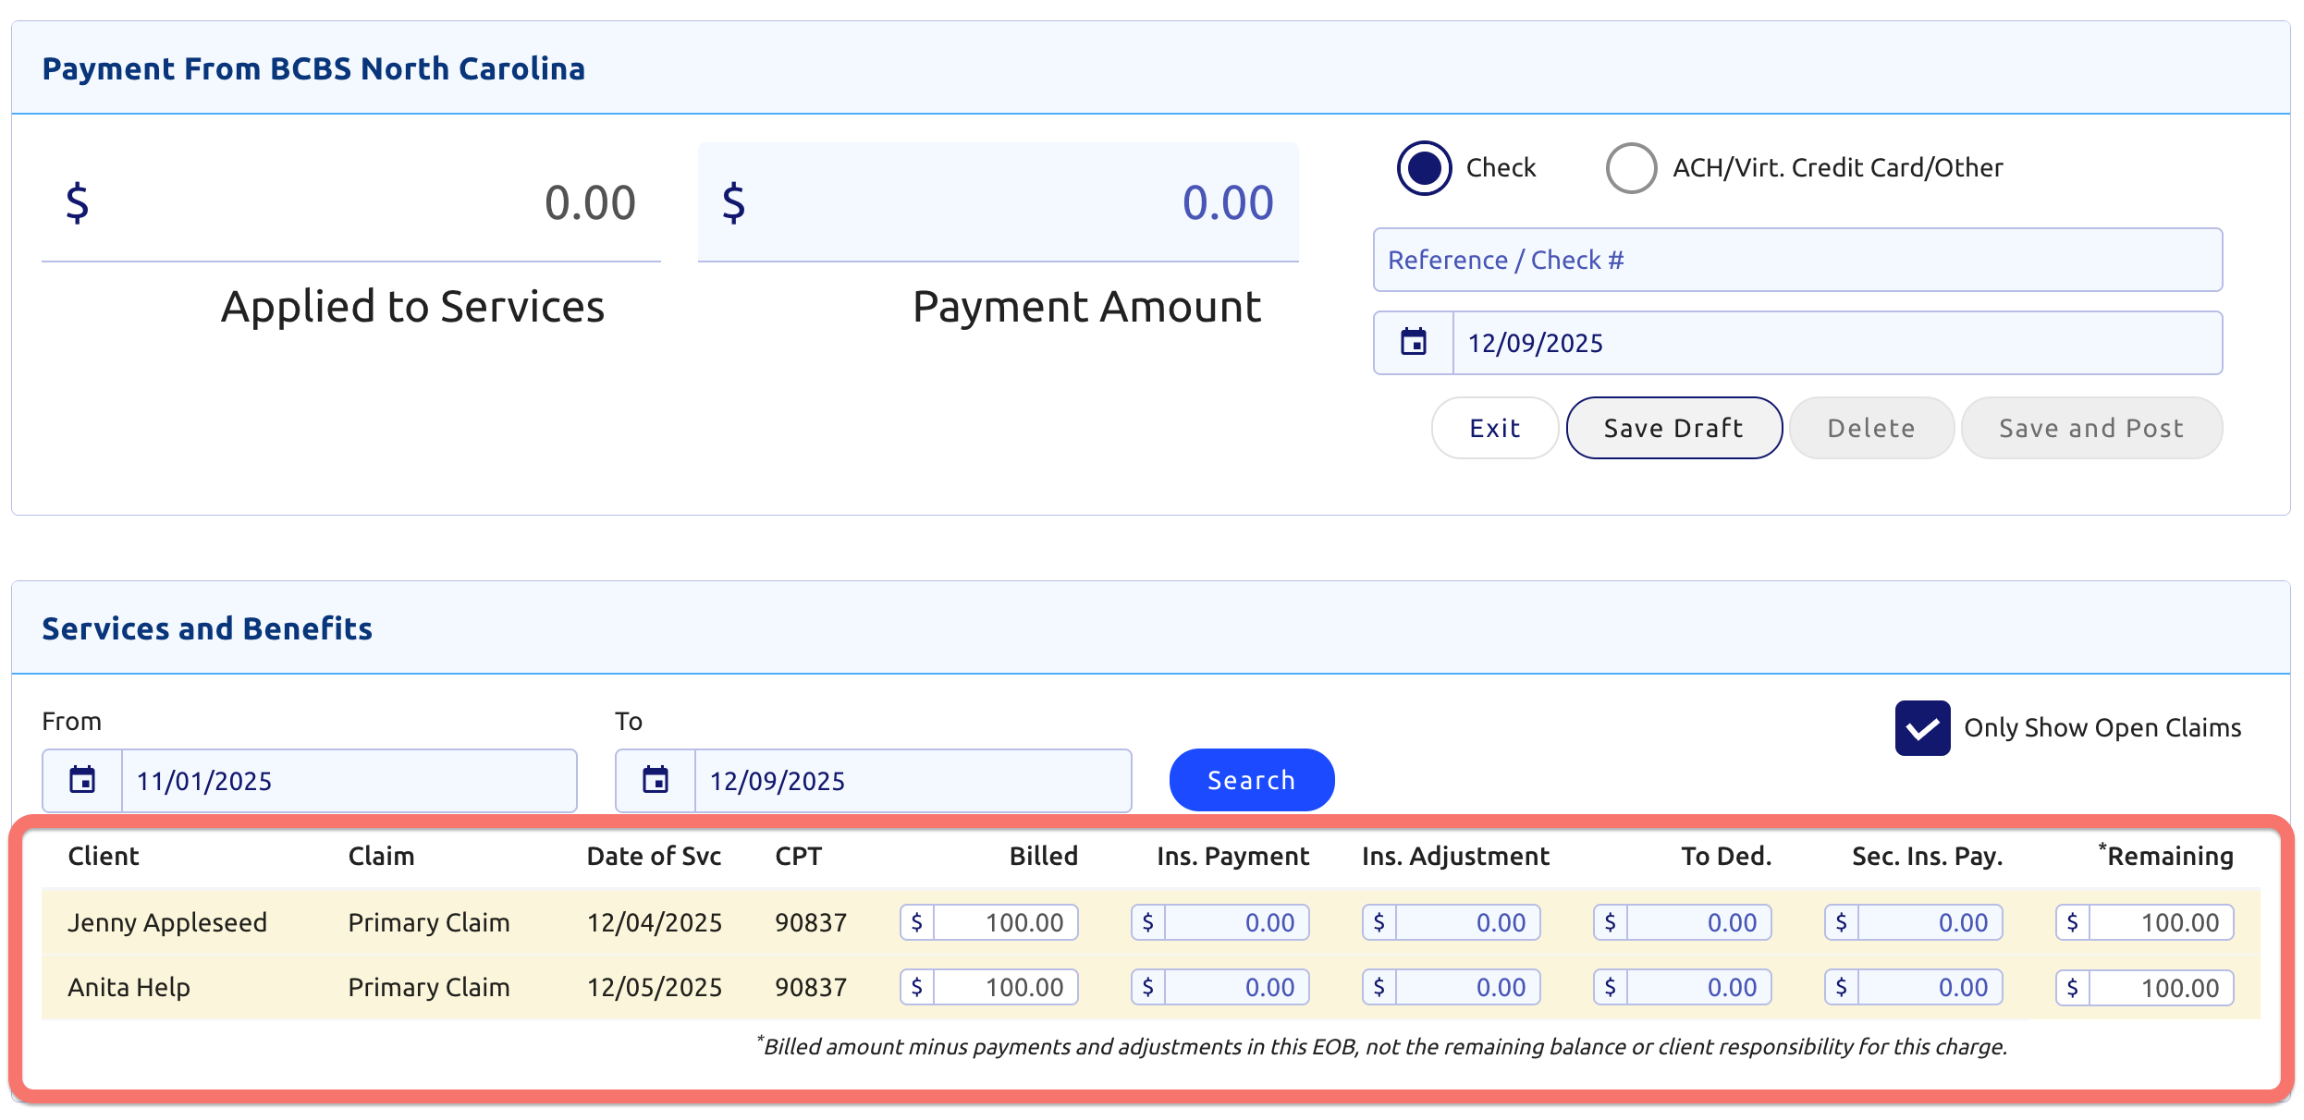The image size is (2304, 1120).
Task: Click the Payment Amount input field
Action: pos(999,203)
